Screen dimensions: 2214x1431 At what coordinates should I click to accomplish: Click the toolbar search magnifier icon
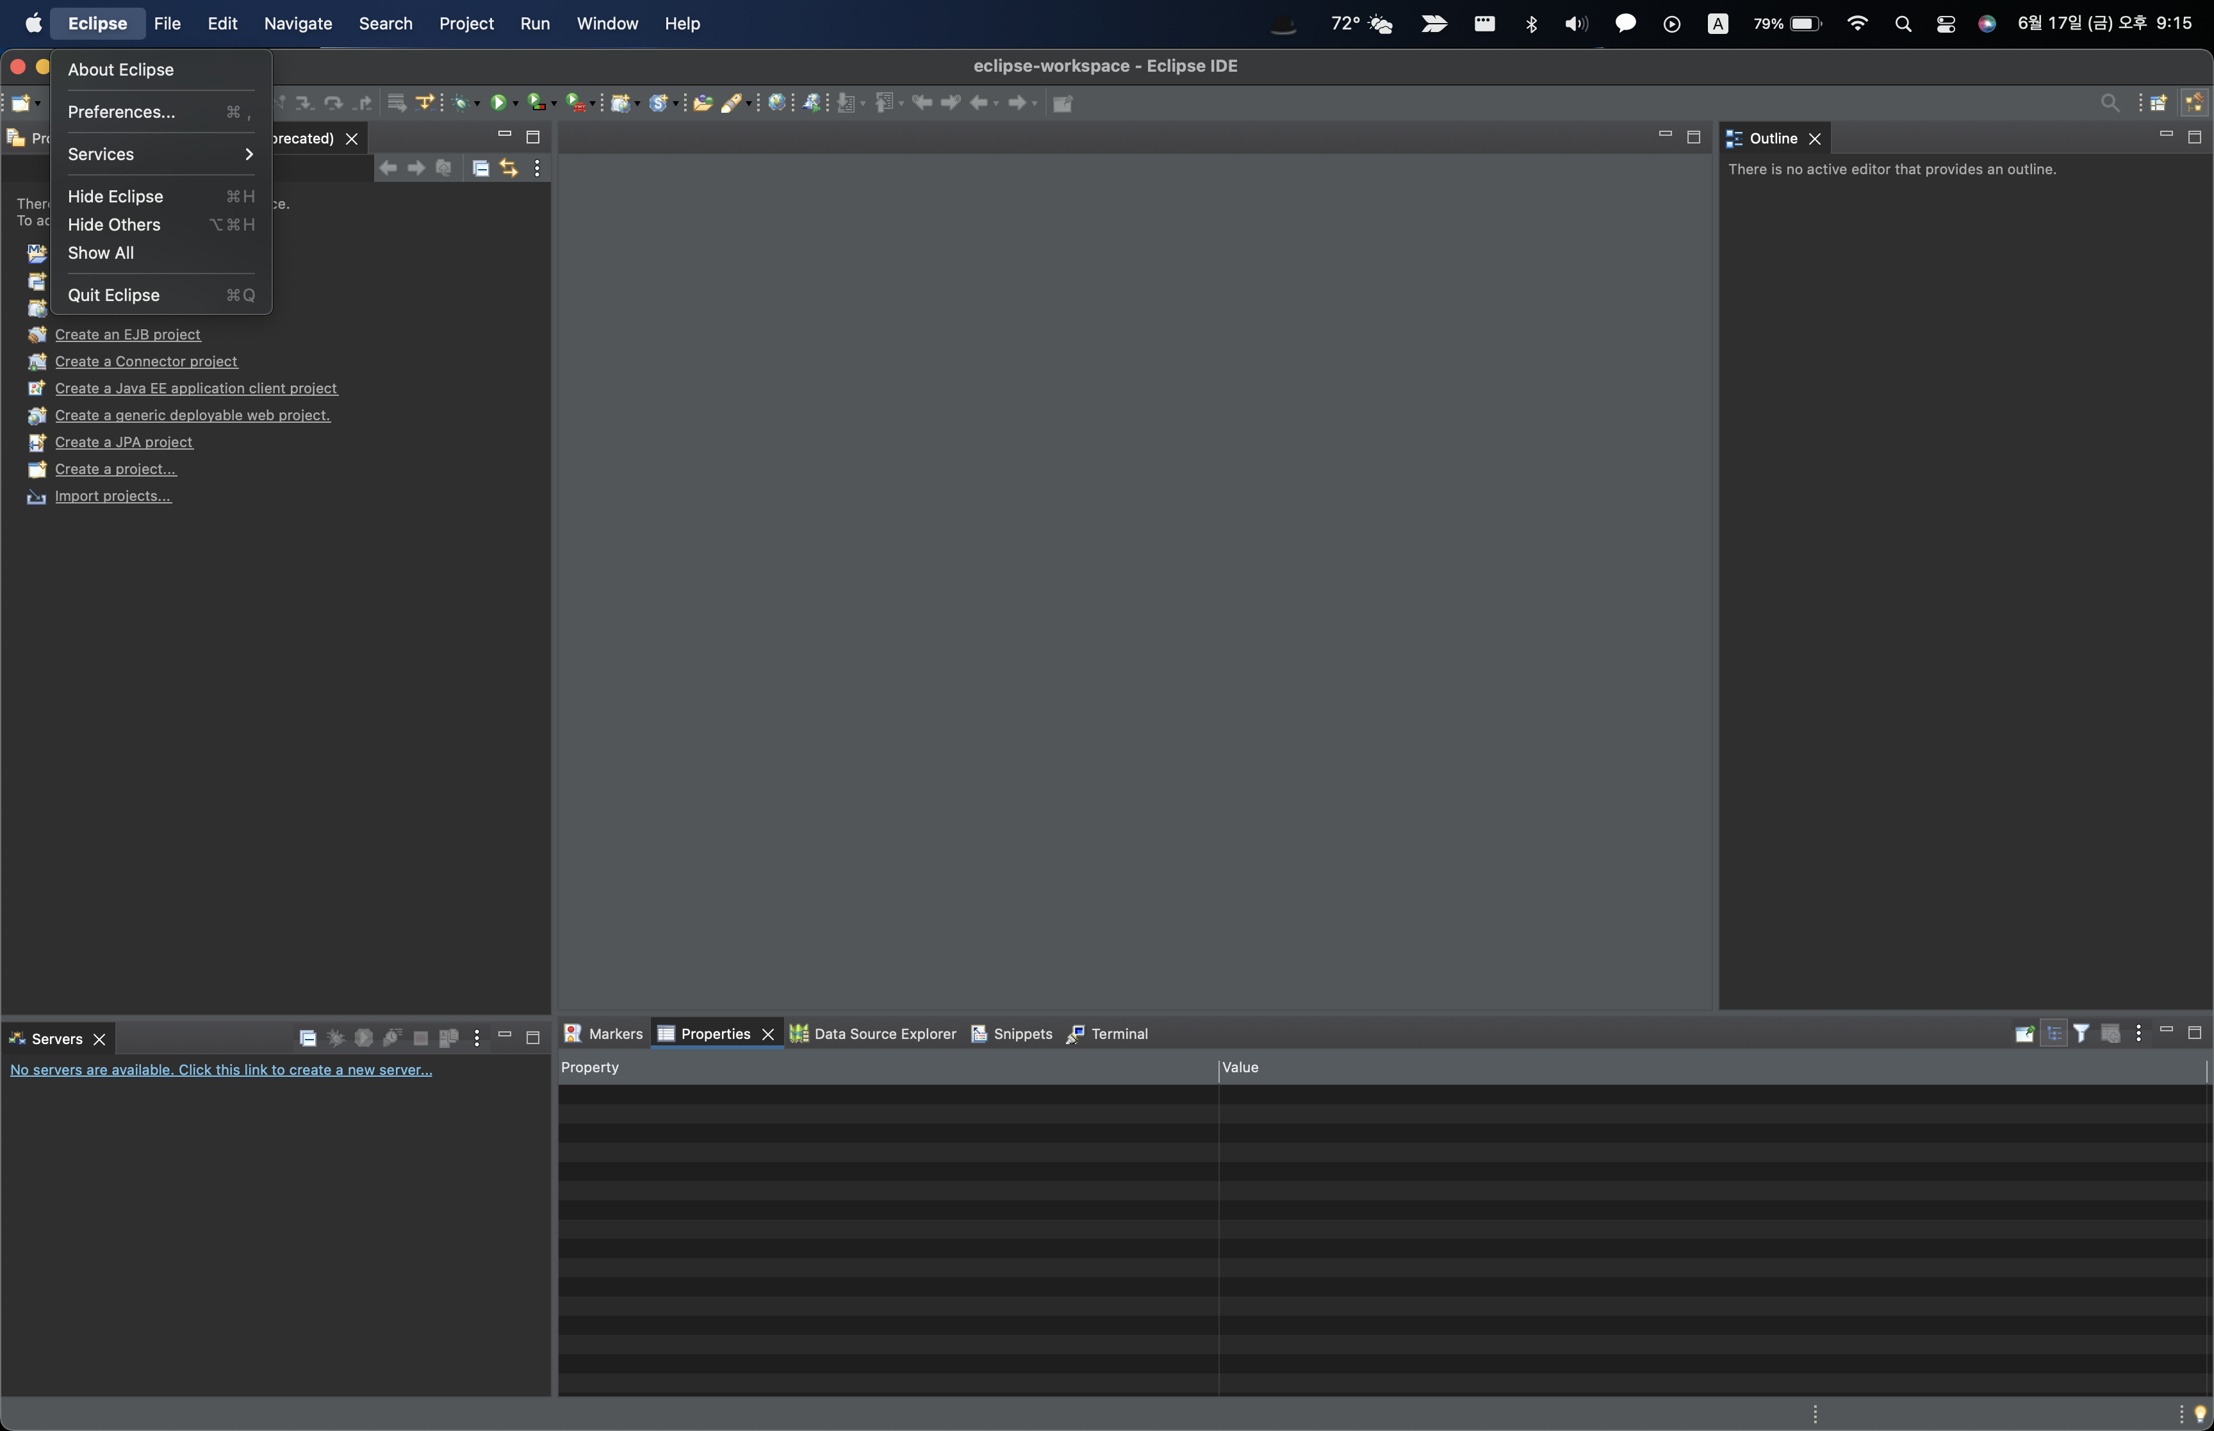[2110, 102]
